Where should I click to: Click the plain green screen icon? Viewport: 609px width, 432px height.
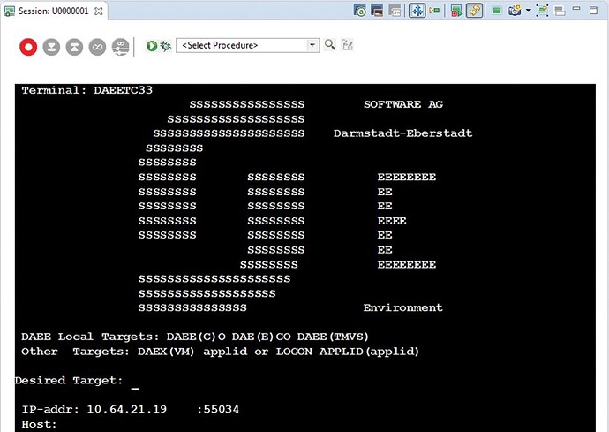(497, 11)
